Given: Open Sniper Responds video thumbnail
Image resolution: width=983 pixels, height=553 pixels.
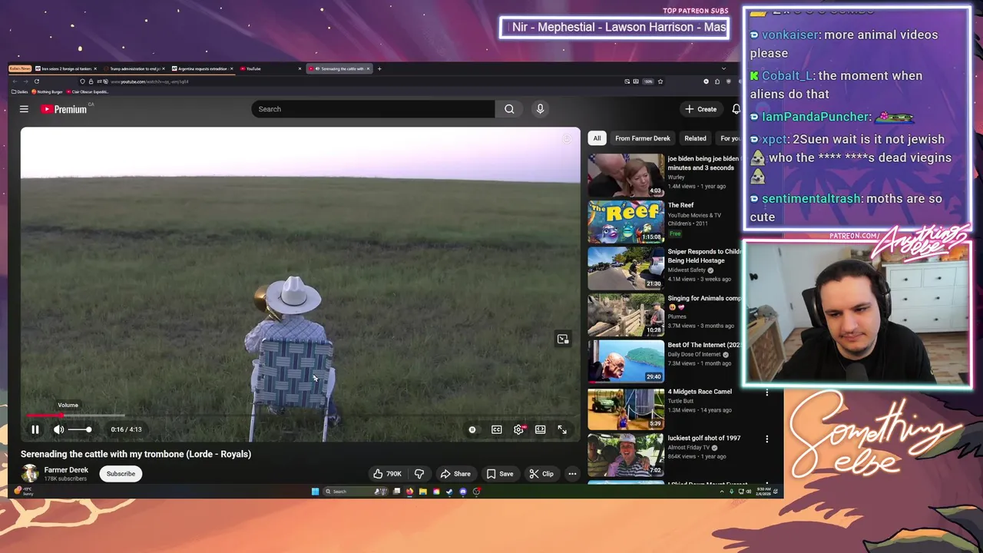Looking at the screenshot, I should click(x=626, y=268).
